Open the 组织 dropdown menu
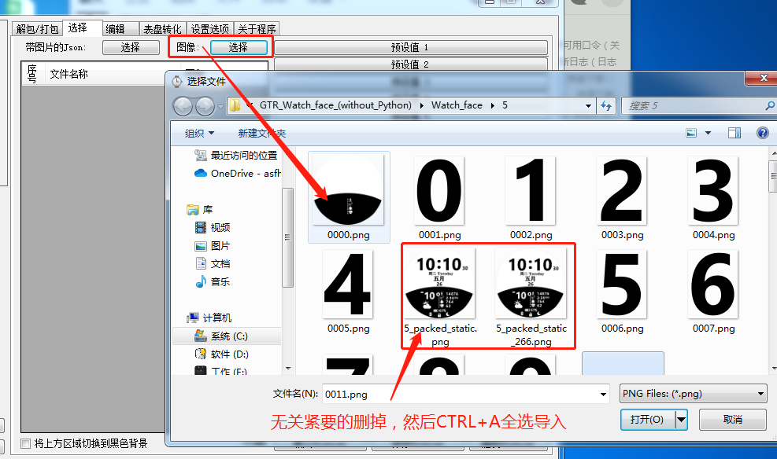 tap(199, 133)
